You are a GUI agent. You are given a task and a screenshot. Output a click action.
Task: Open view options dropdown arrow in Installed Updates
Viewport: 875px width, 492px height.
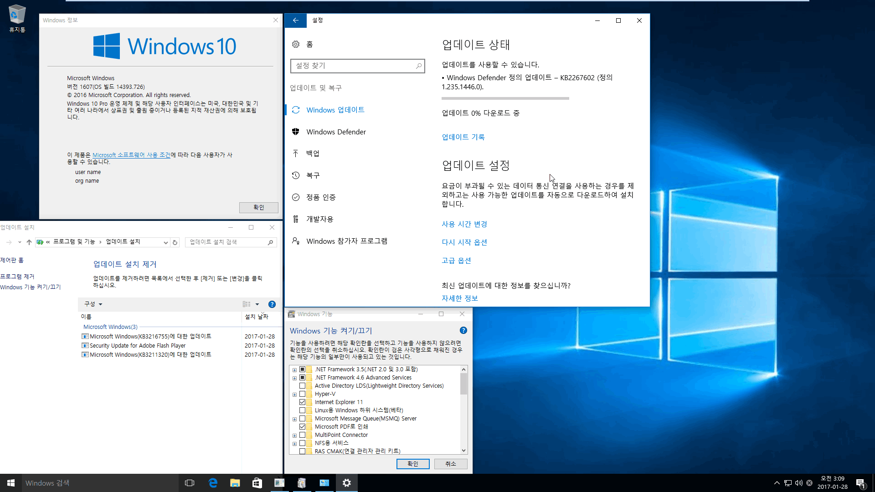(x=257, y=304)
